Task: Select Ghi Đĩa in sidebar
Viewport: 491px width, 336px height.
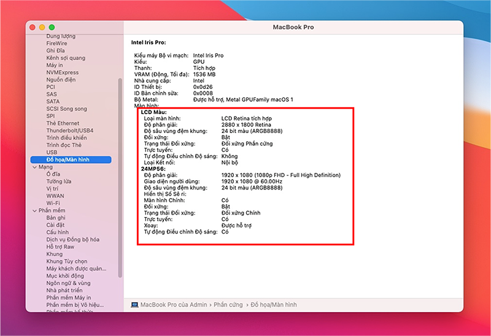Action: [x=55, y=50]
